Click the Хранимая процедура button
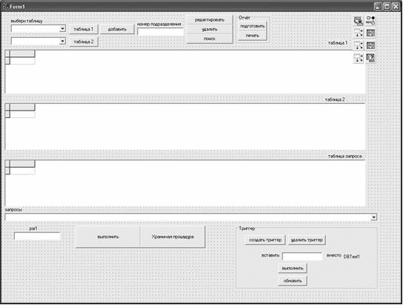403x305 pixels. pyautogui.click(x=173, y=237)
